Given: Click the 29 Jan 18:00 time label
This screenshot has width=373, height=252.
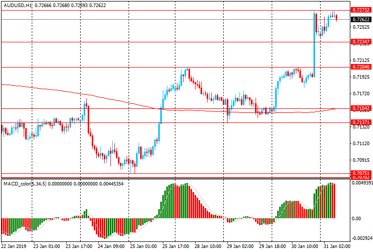Looking at the screenshot, I should point(272,246).
